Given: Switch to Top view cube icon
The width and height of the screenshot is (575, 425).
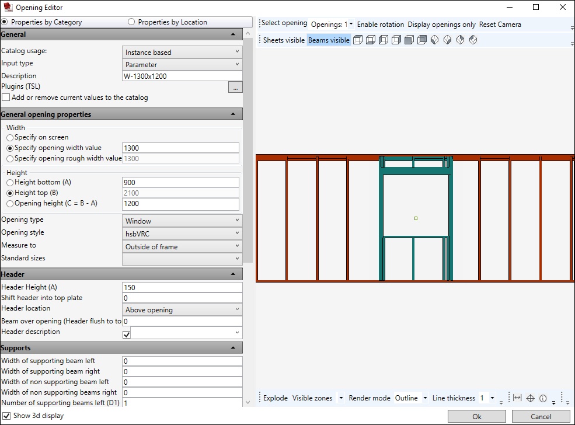Looking at the screenshot, I should (357, 40).
